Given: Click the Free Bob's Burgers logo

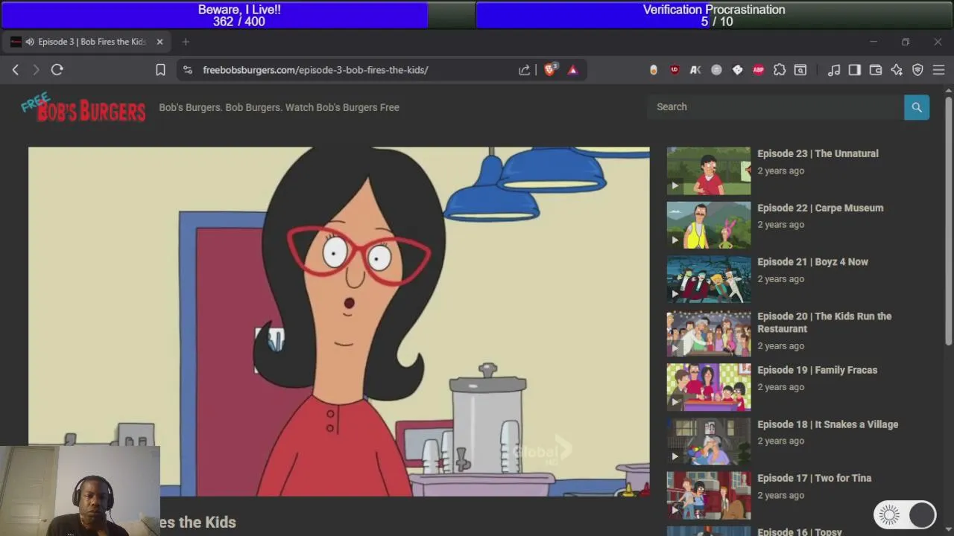Looking at the screenshot, I should pos(83,107).
